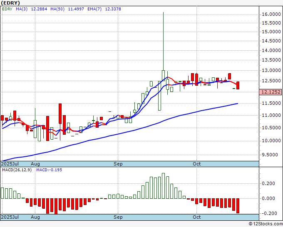The height and width of the screenshot is (227, 283).
Task: Click the 16.0000 price axis label
Action: tap(271, 14)
